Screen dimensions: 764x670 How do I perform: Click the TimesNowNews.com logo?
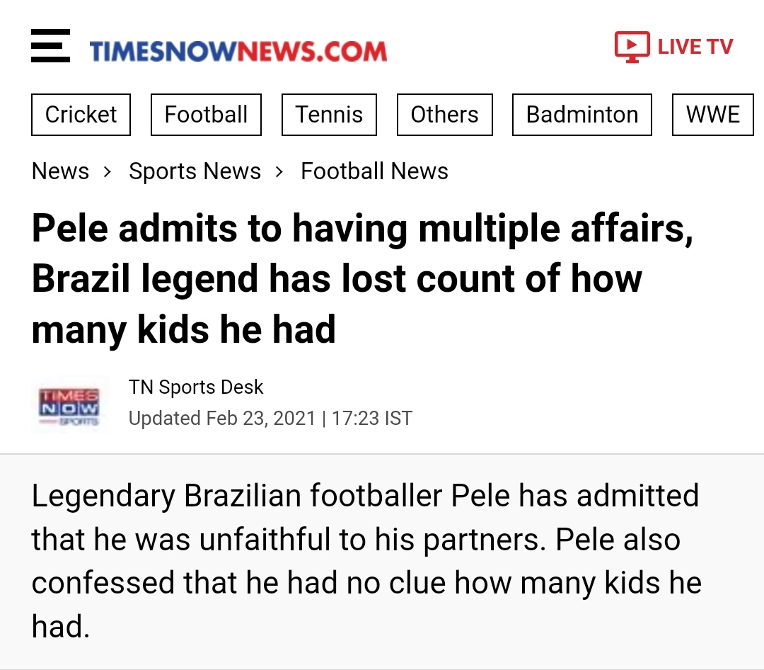click(x=238, y=50)
